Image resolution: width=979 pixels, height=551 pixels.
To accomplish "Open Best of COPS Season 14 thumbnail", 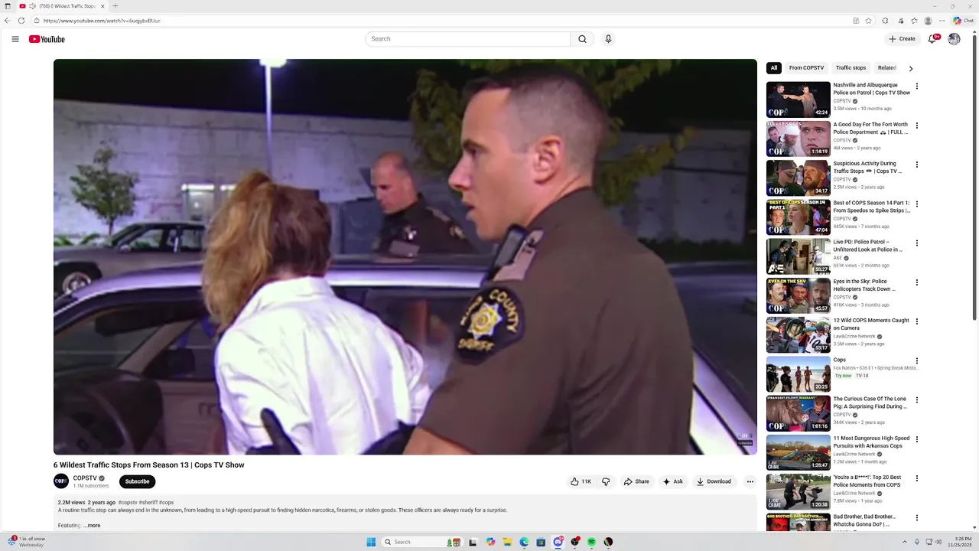I will (x=798, y=217).
